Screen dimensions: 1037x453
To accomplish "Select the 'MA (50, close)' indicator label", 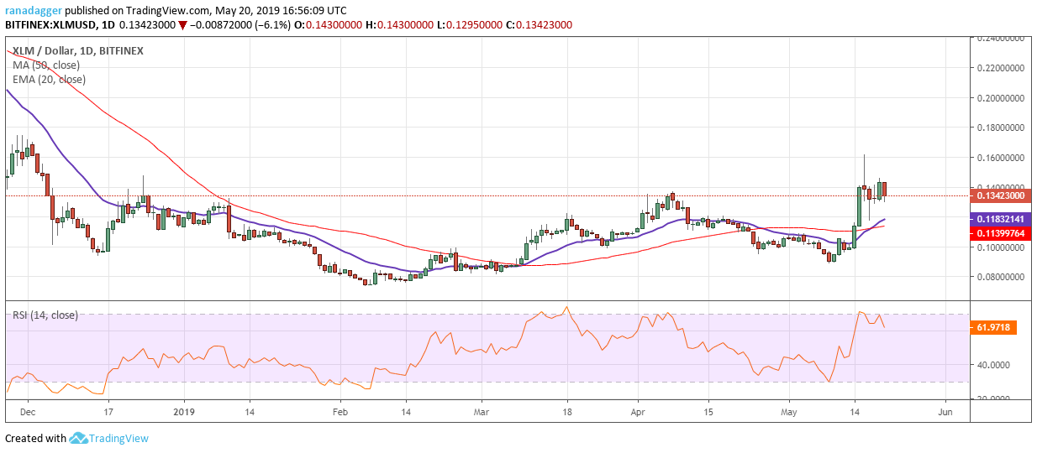I will [x=46, y=65].
